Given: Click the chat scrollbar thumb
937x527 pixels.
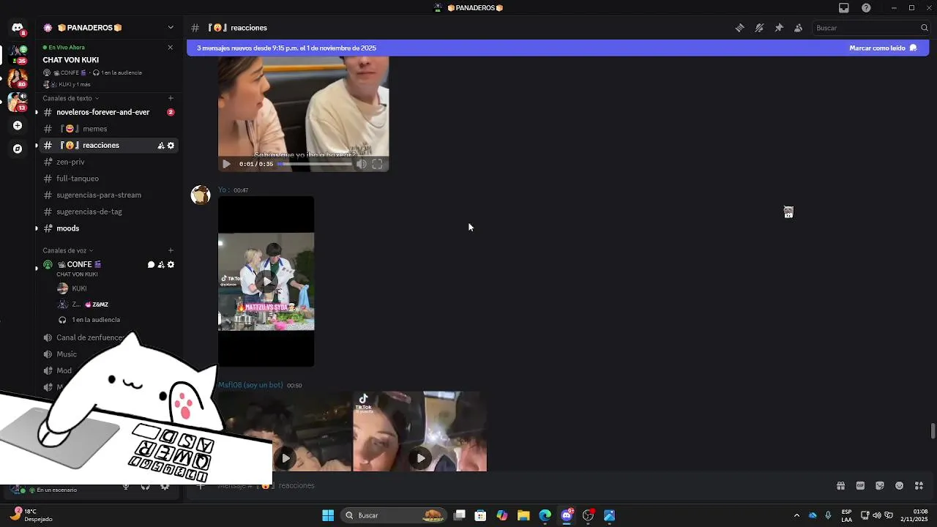Looking at the screenshot, I should (933, 430).
